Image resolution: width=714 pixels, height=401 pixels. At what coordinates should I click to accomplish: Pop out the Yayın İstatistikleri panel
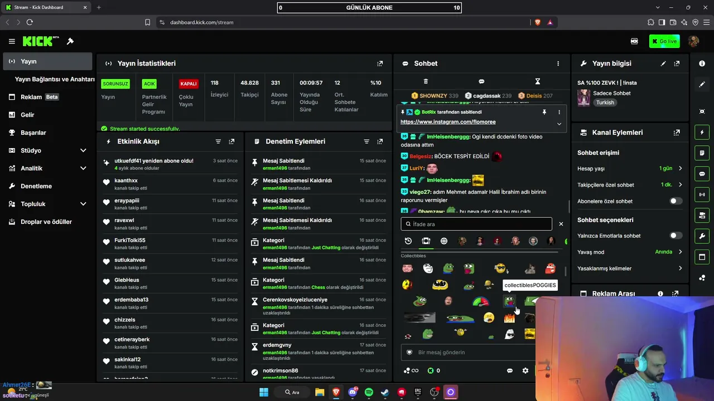click(x=380, y=63)
